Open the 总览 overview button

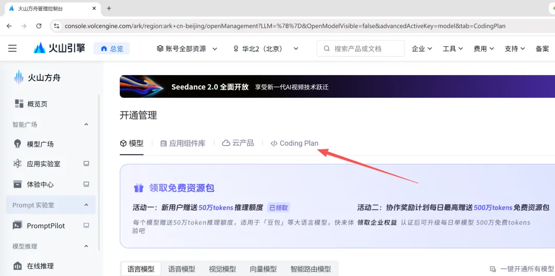(x=112, y=48)
